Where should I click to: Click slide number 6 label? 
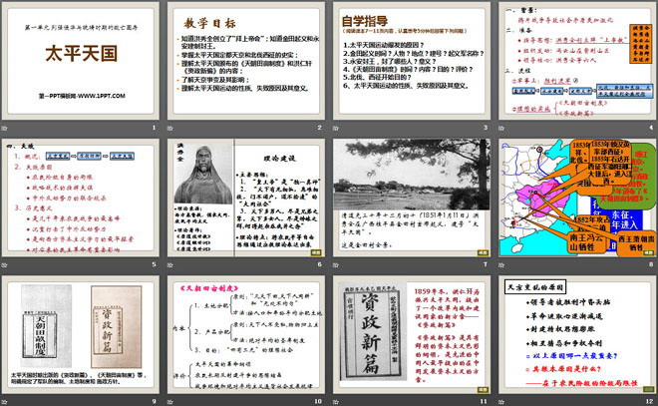point(319,264)
